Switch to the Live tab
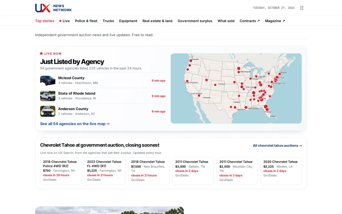This screenshot has width=342, height=214. tap(64, 21)
